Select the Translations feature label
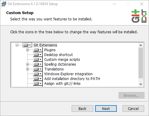 [x=54, y=69]
